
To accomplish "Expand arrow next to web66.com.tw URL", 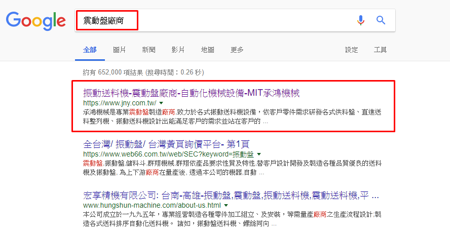I will click(258, 154).
